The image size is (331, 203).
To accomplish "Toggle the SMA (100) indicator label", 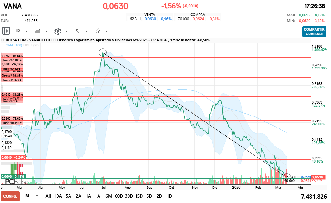I will coord(14,45).
